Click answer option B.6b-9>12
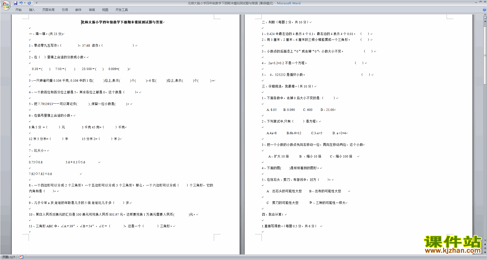This screenshot has height=260, width=487. coord(294,133)
